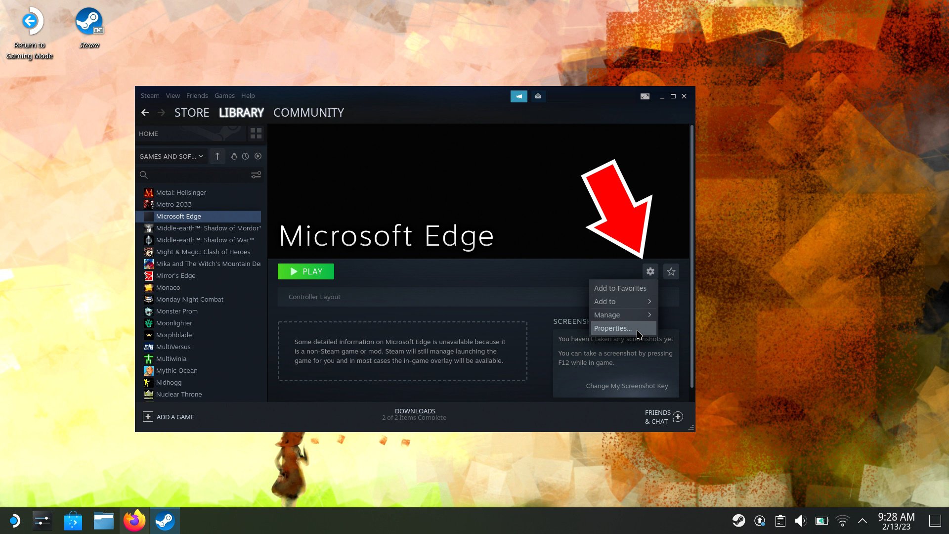Expand the Games And Software dropdown filter
Screen dimensions: 949x534
coord(172,156)
